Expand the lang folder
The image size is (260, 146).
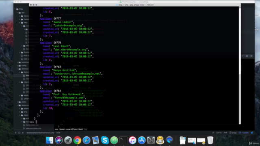point(19,112)
